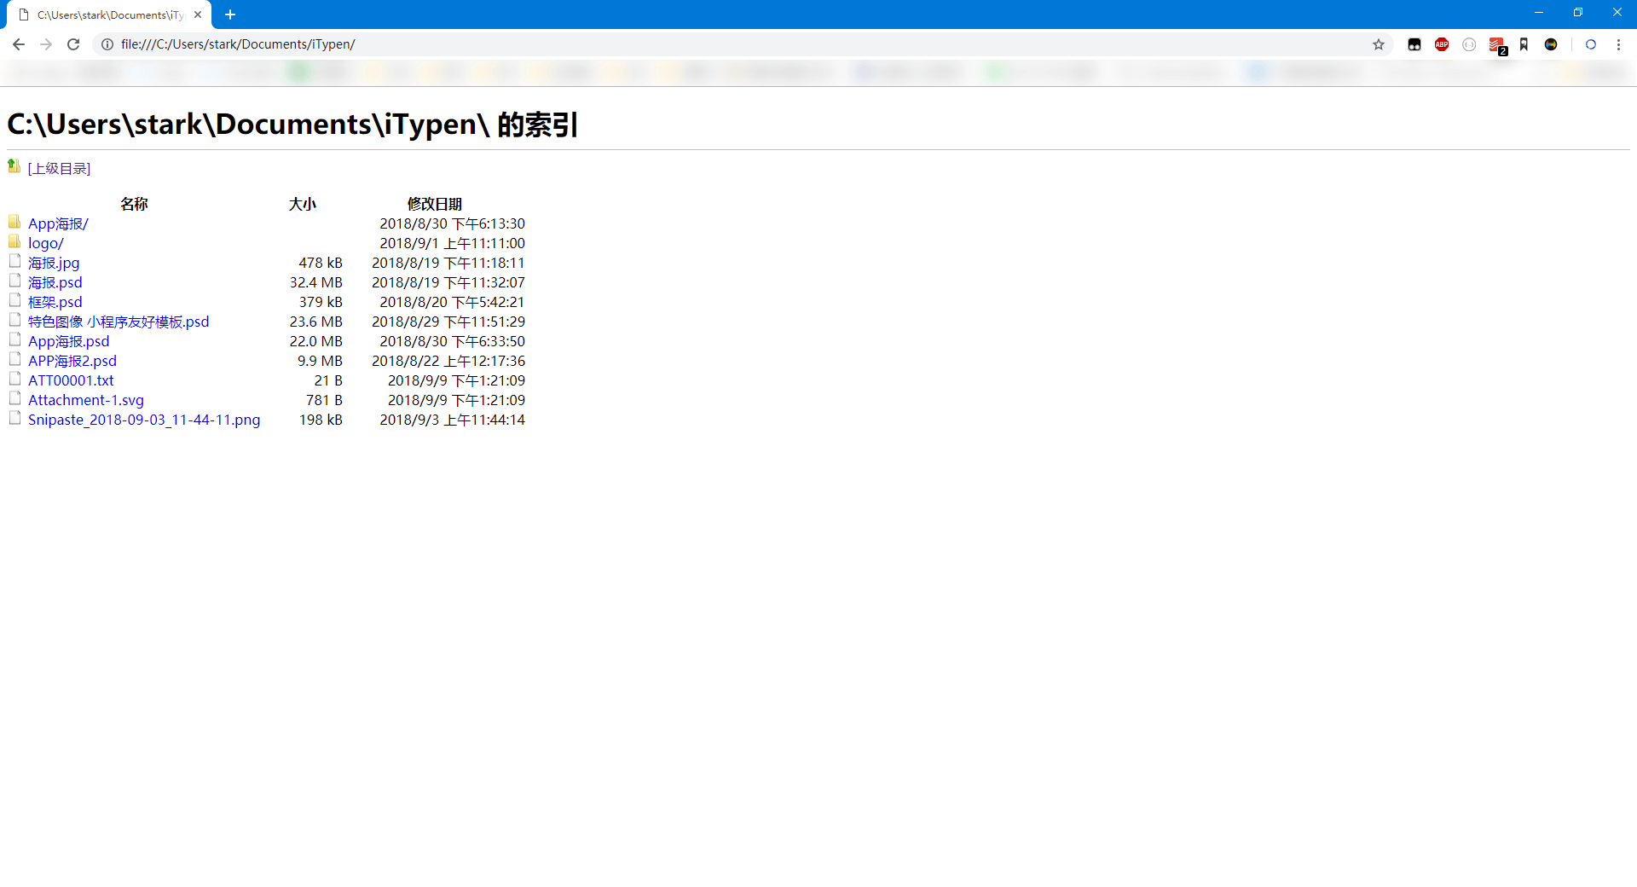
Task: Open the Todoist extension with badge 2
Action: pyautogui.click(x=1496, y=45)
